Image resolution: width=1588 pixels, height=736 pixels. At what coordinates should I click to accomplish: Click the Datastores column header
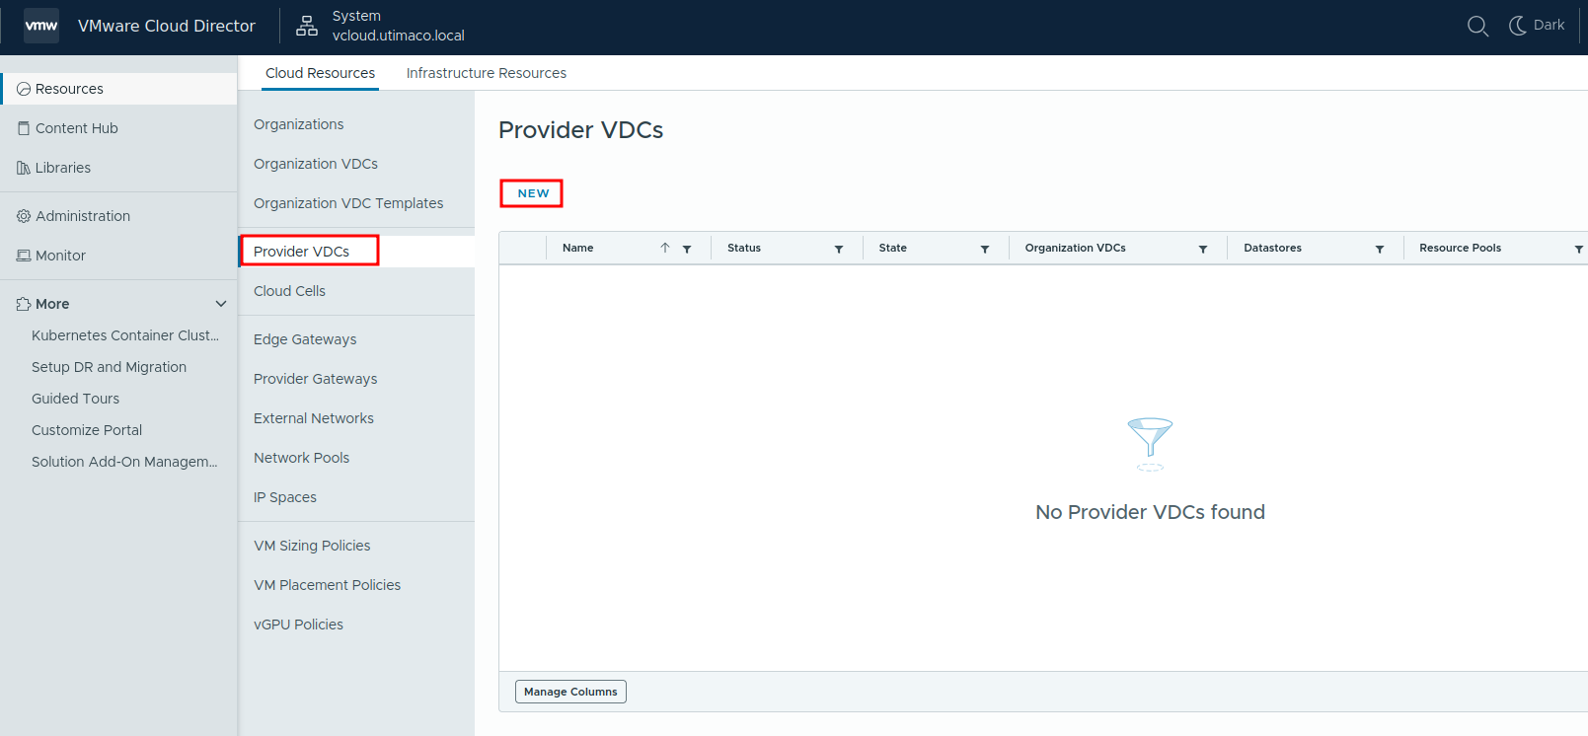click(x=1273, y=248)
